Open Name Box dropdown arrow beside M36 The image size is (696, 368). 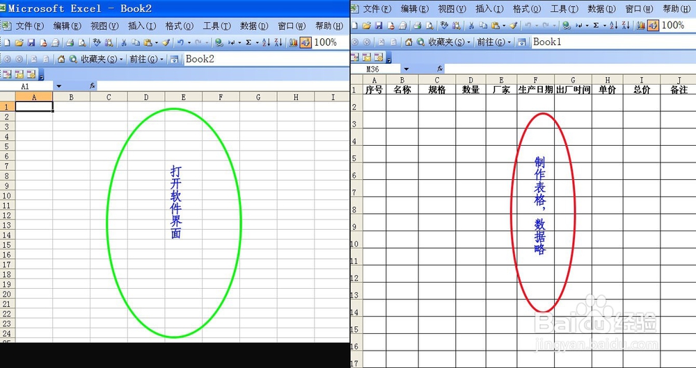pyautogui.click(x=406, y=69)
